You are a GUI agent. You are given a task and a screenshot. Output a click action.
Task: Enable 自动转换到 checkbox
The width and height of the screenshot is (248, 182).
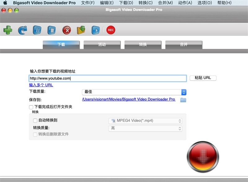coord(35,121)
